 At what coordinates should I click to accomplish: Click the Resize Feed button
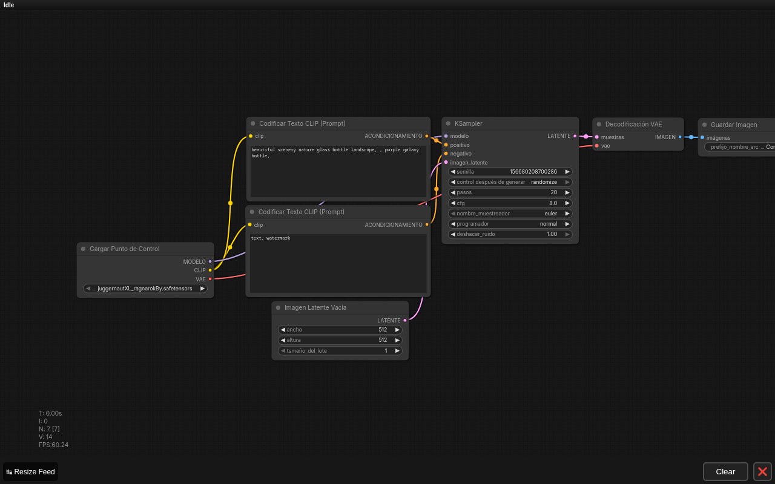click(x=30, y=471)
